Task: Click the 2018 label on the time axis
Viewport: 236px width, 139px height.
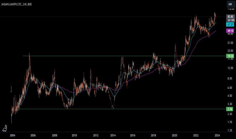Action: click(153, 135)
